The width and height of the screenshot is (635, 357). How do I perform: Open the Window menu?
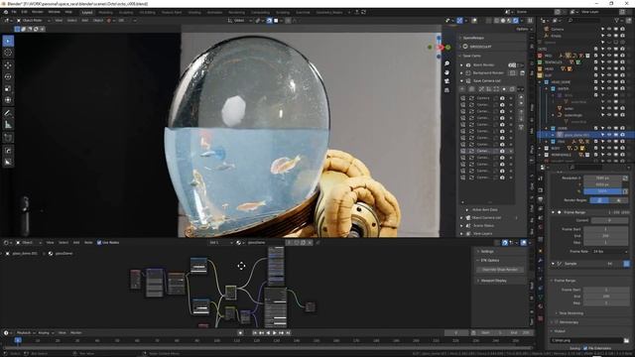tap(54, 12)
